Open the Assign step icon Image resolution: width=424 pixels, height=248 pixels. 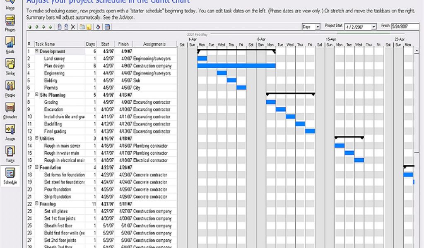[10, 130]
